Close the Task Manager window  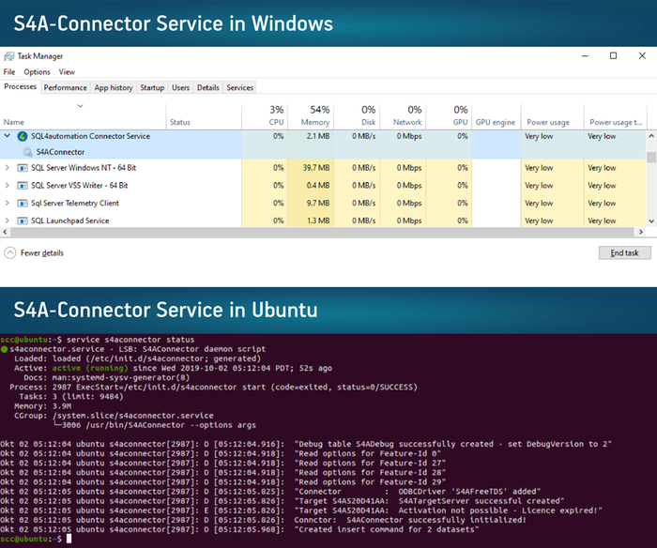pos(642,55)
